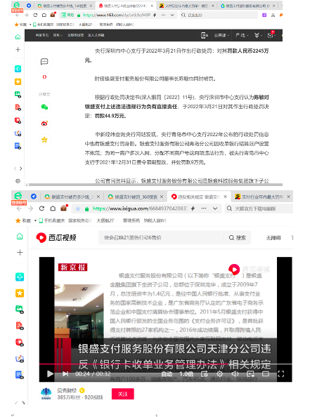Viewport: 317px width, 417px height.
Task: Enter fullscreen in video player
Action: (281, 373)
